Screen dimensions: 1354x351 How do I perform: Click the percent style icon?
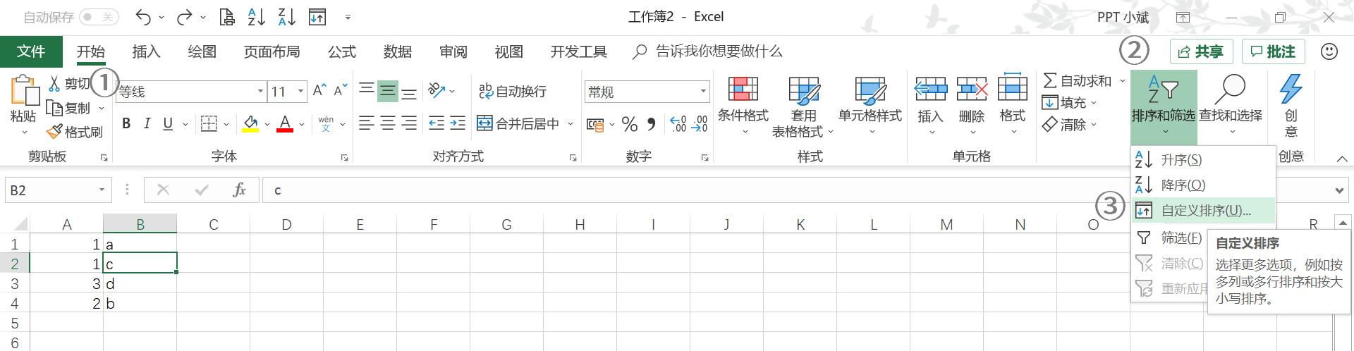(630, 125)
